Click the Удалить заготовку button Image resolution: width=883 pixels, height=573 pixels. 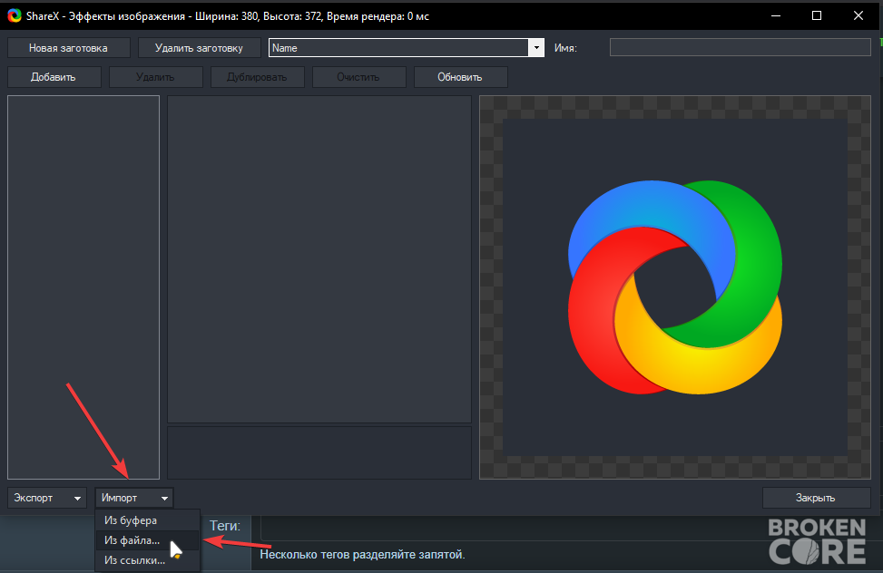pyautogui.click(x=200, y=48)
